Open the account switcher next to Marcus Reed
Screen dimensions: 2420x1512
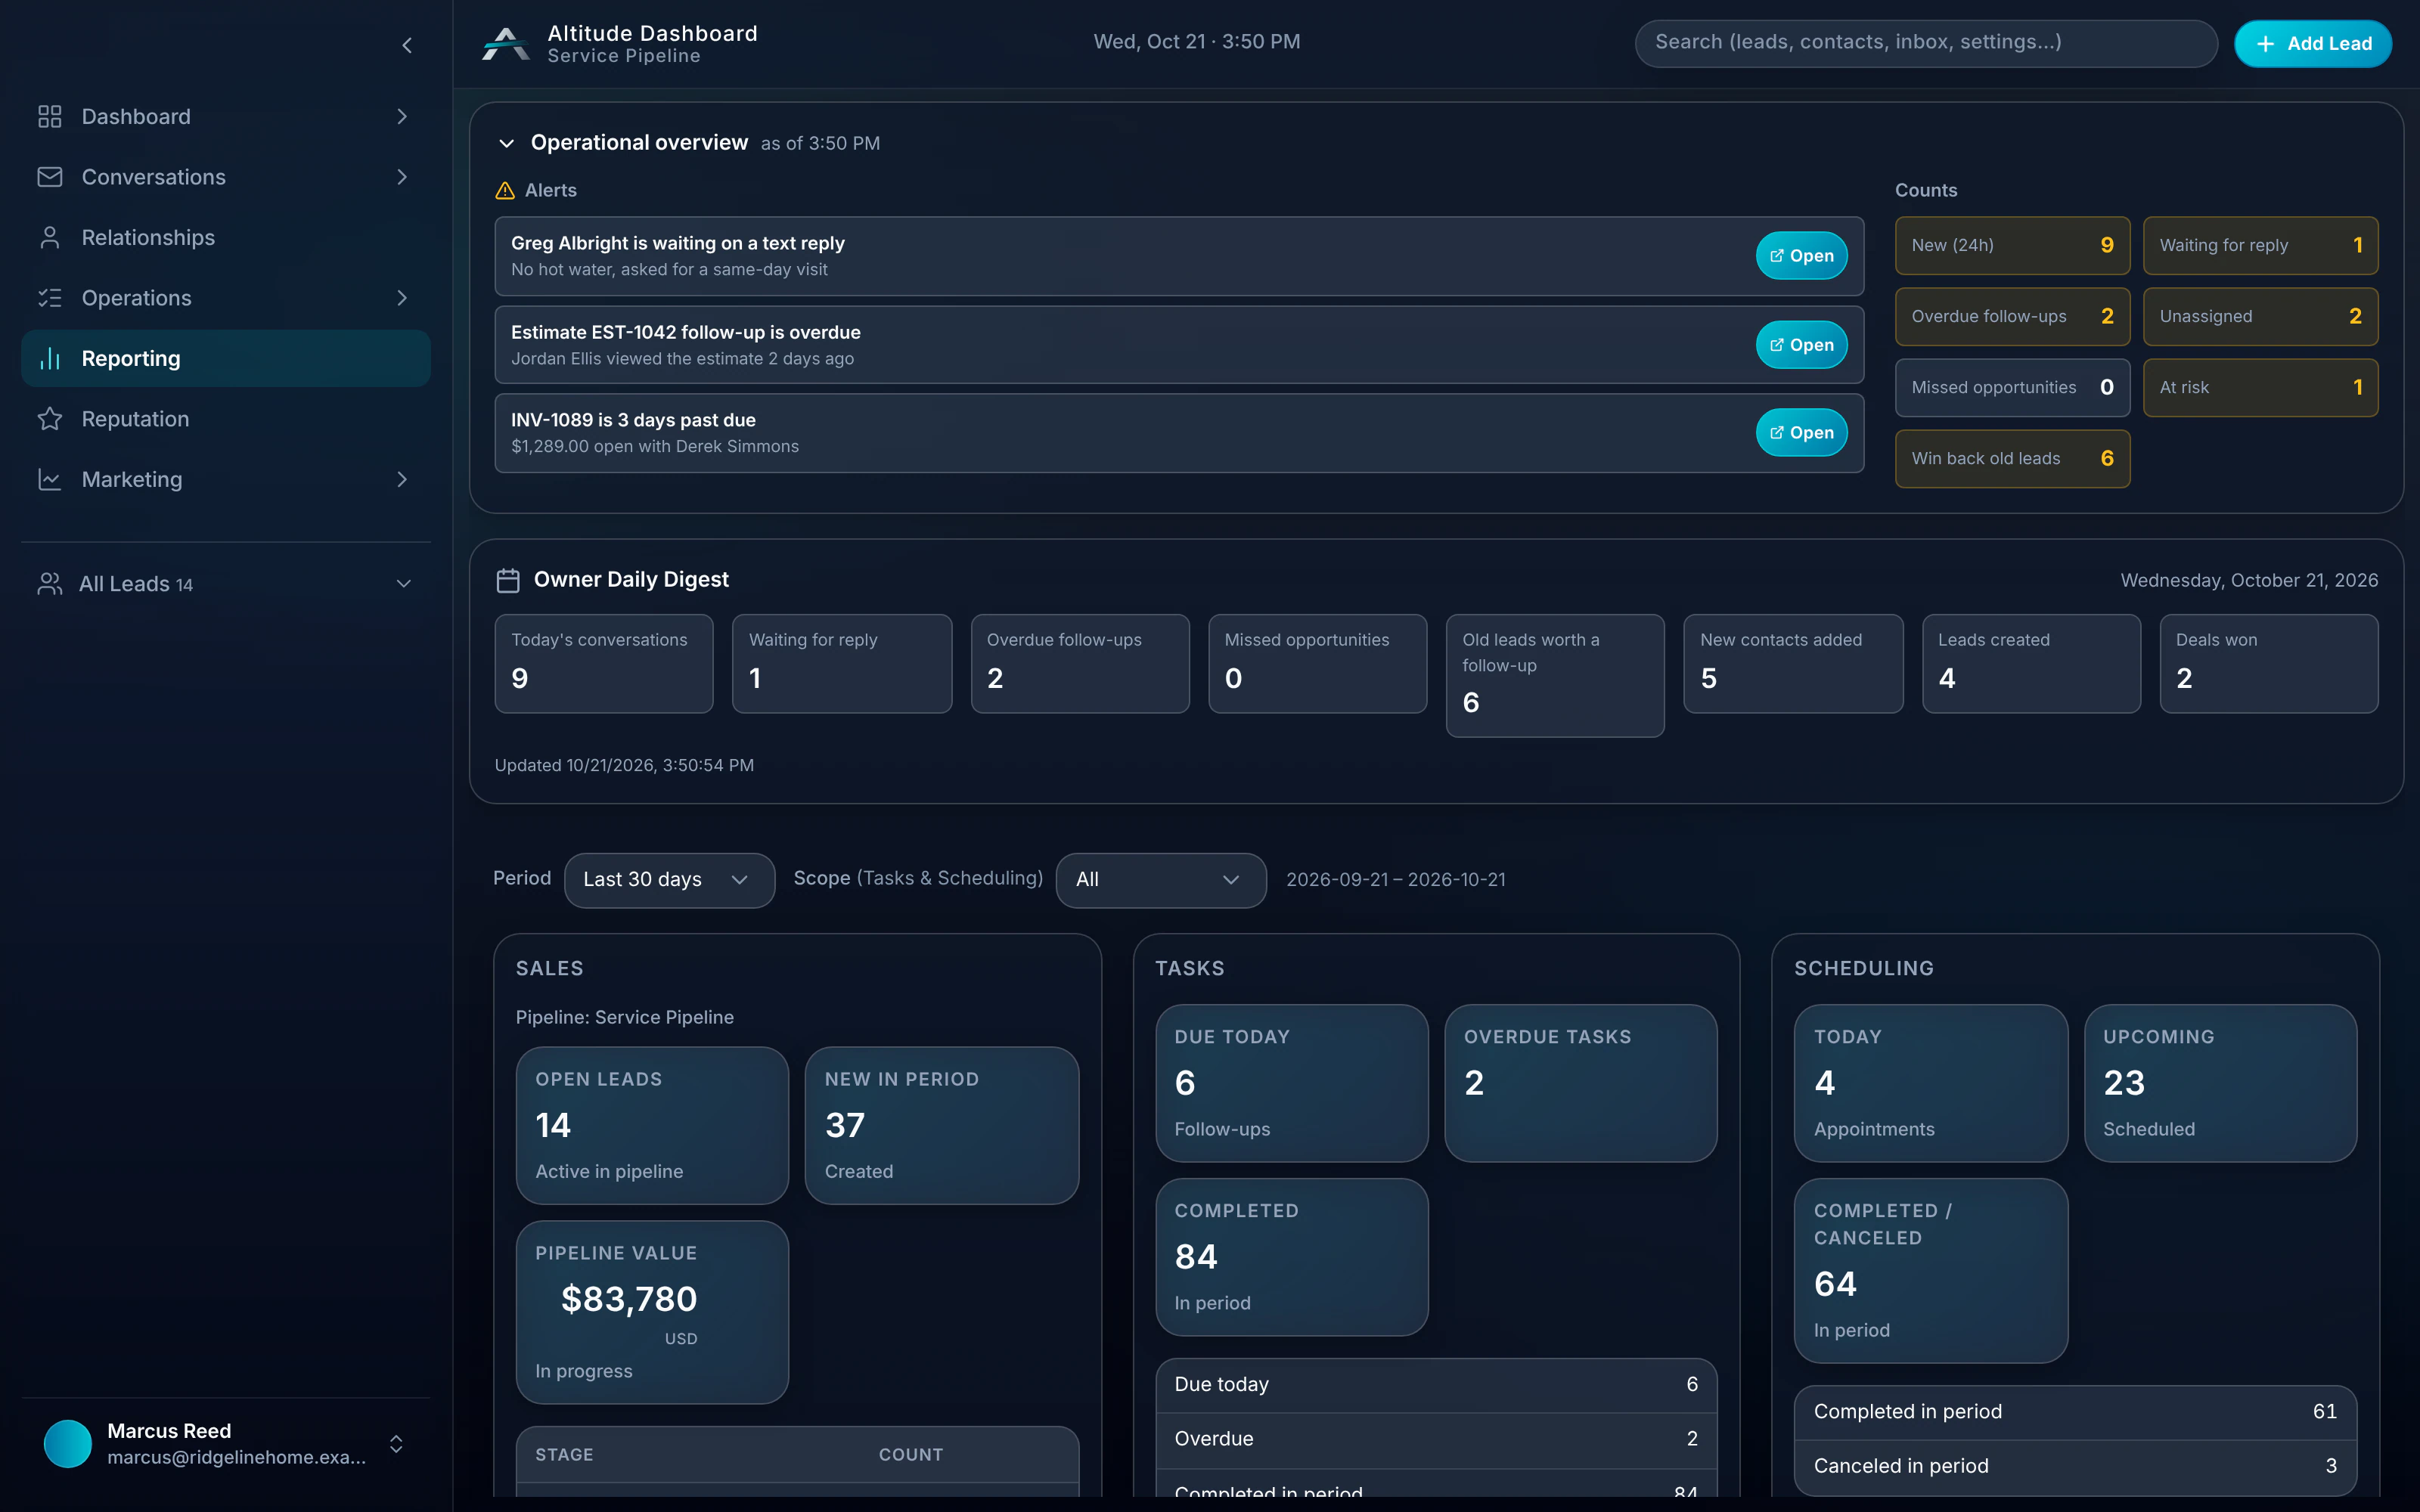coord(396,1444)
